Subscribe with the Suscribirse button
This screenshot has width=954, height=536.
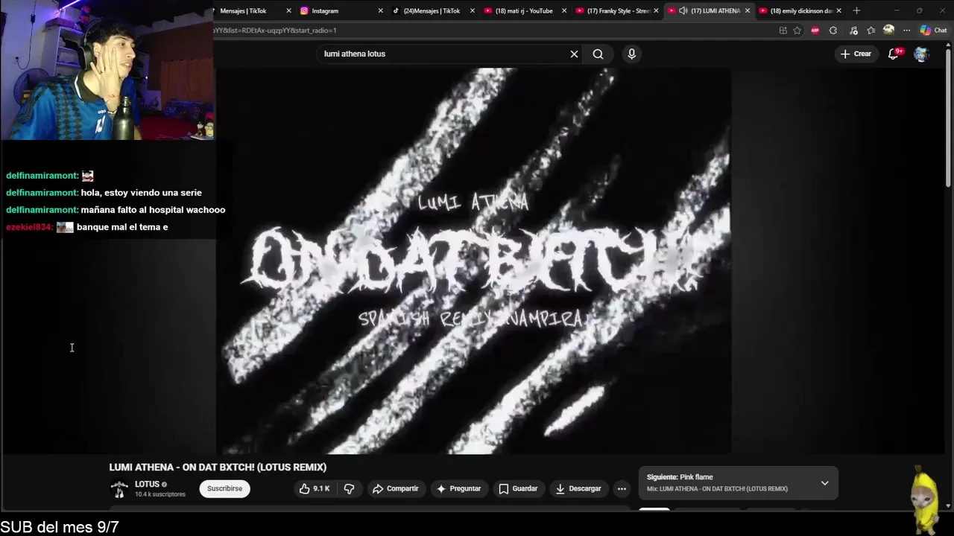pyautogui.click(x=224, y=488)
